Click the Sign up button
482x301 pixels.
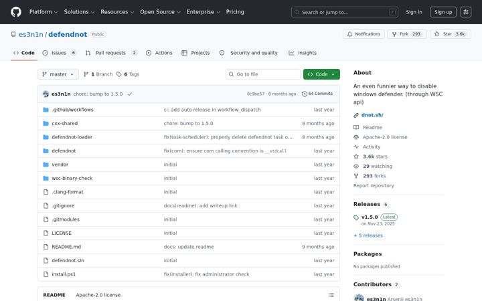pos(443,12)
